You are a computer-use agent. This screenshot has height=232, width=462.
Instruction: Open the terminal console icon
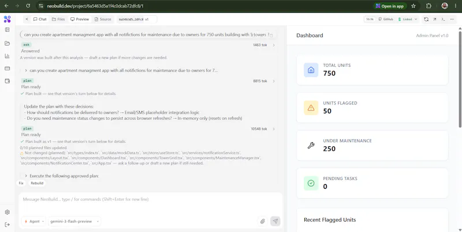pos(443,19)
